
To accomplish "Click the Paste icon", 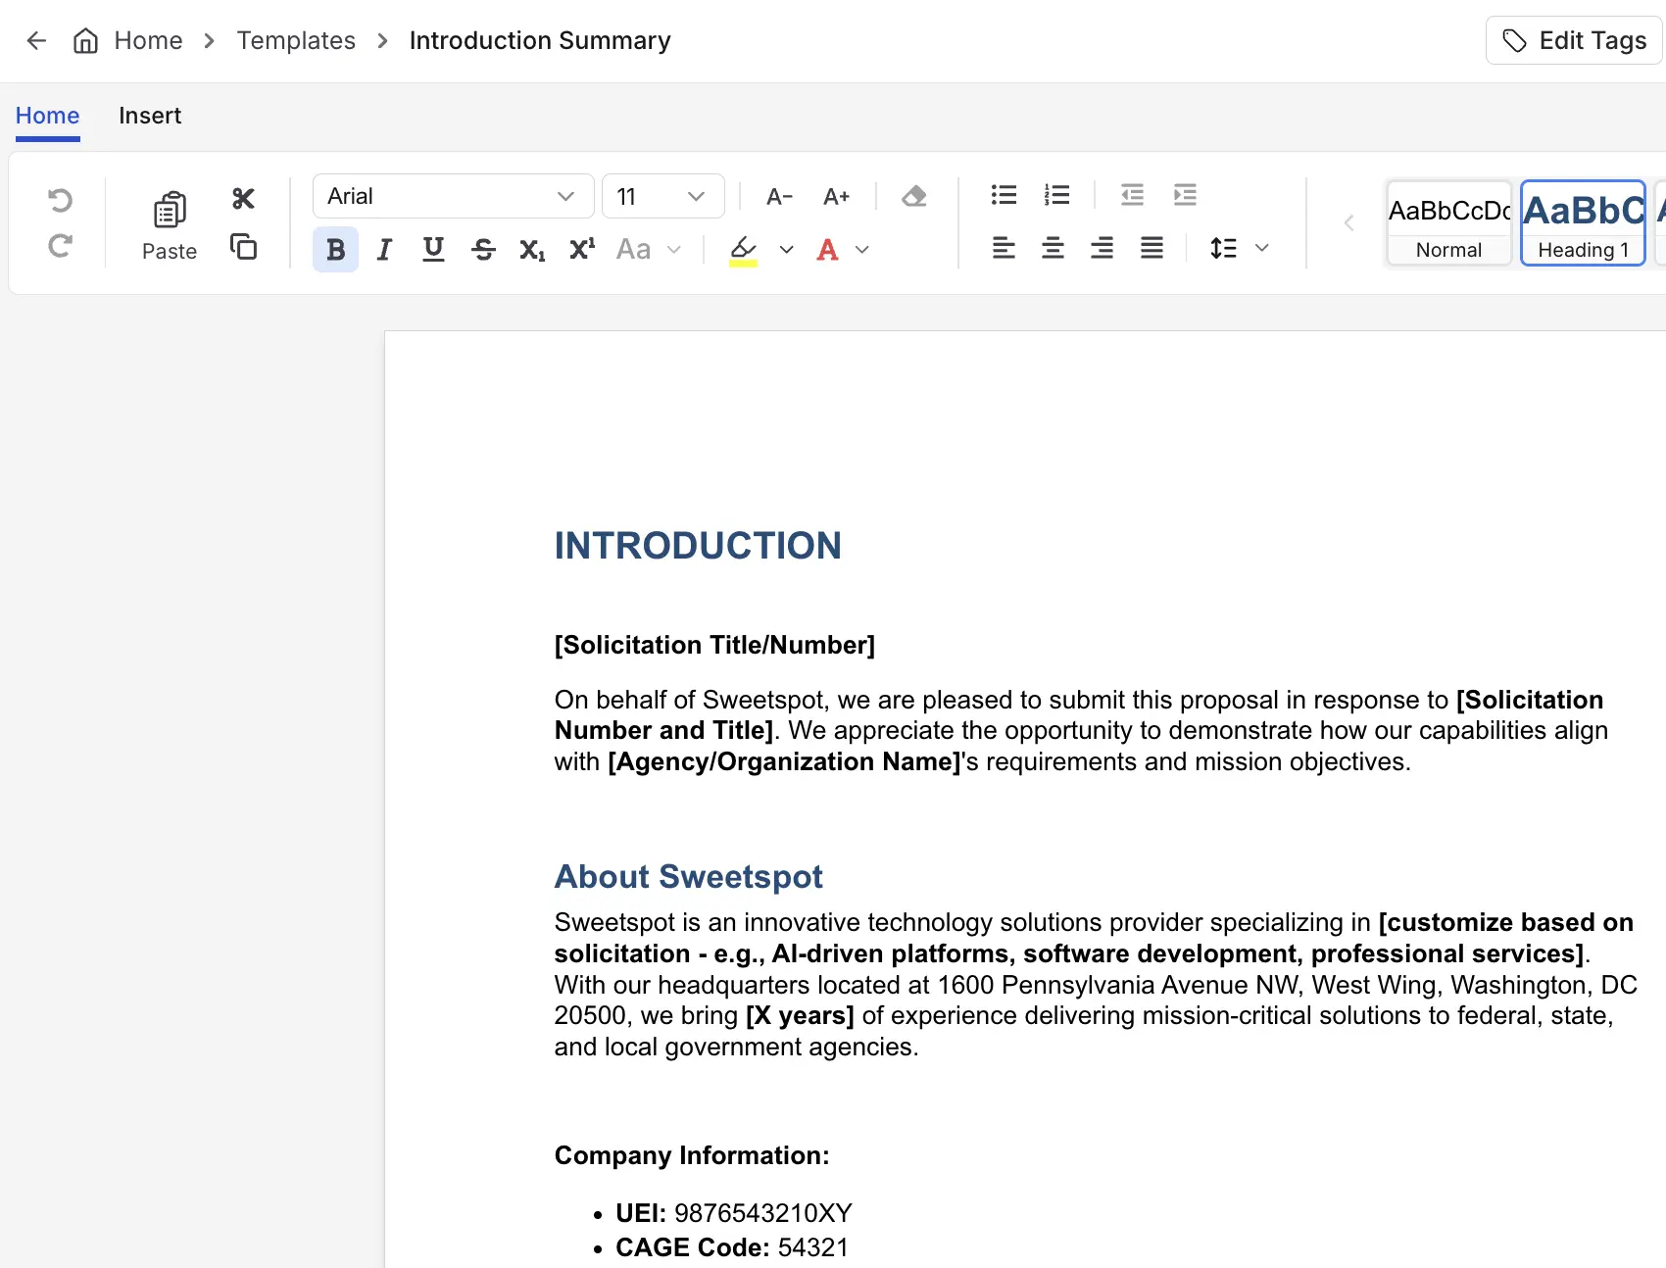I will [x=168, y=208].
